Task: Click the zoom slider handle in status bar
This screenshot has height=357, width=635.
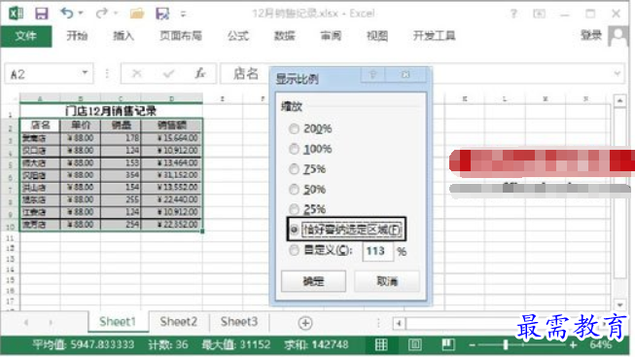Action: coord(506,345)
